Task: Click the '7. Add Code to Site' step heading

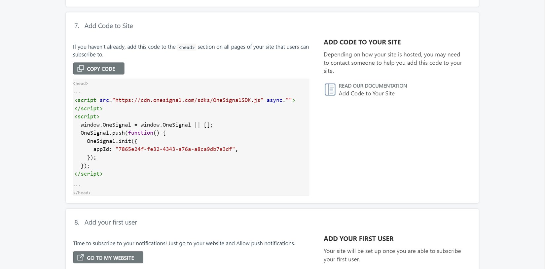Action: click(103, 26)
